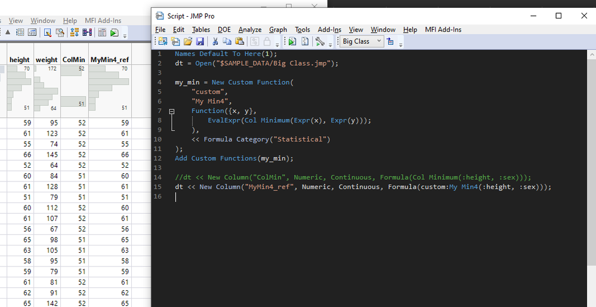Open Window menu in Script window
The image size is (596, 307).
click(383, 30)
